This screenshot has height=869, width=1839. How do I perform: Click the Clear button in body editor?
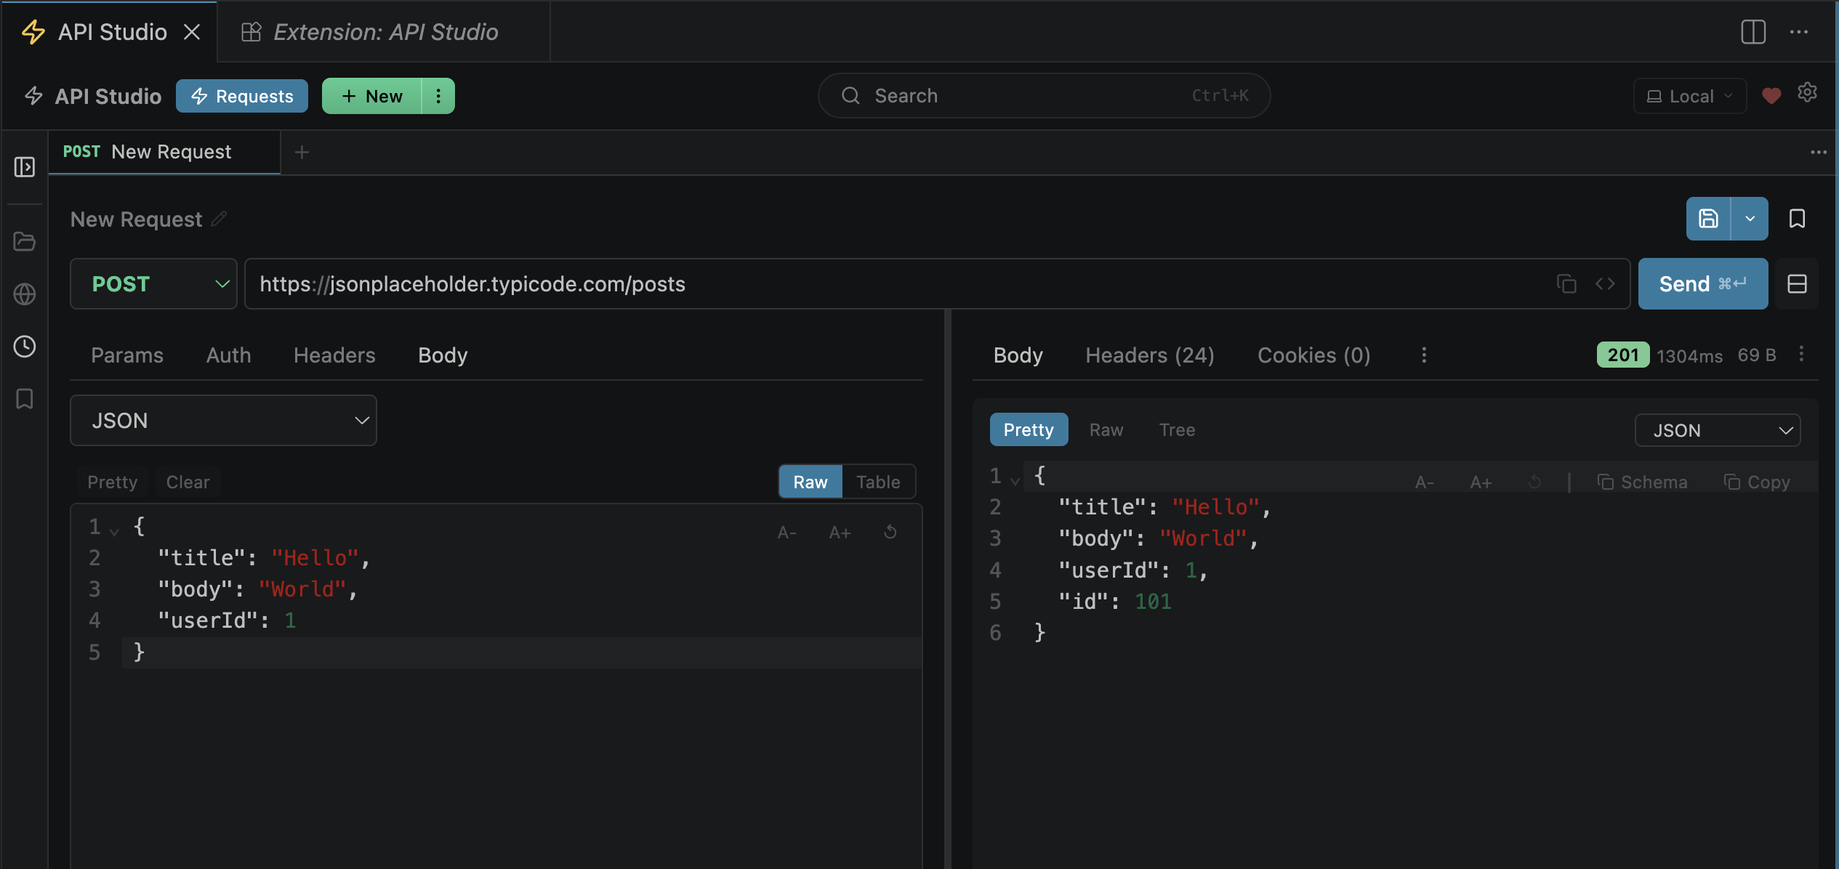coord(188,482)
